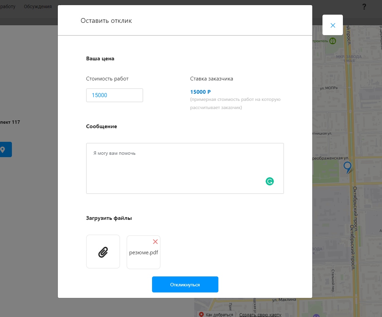The width and height of the screenshot is (382, 317).
Task: Remove резюме.pdf with the red X
Action: coord(155,242)
